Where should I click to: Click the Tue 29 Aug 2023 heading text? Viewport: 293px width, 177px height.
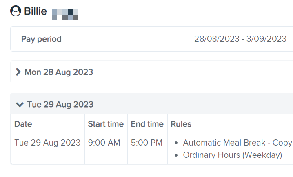pyautogui.click(x=60, y=104)
